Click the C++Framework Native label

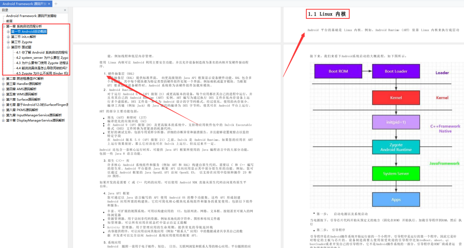click(445, 129)
